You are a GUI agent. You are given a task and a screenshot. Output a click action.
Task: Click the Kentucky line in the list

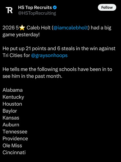click(x=13, y=97)
